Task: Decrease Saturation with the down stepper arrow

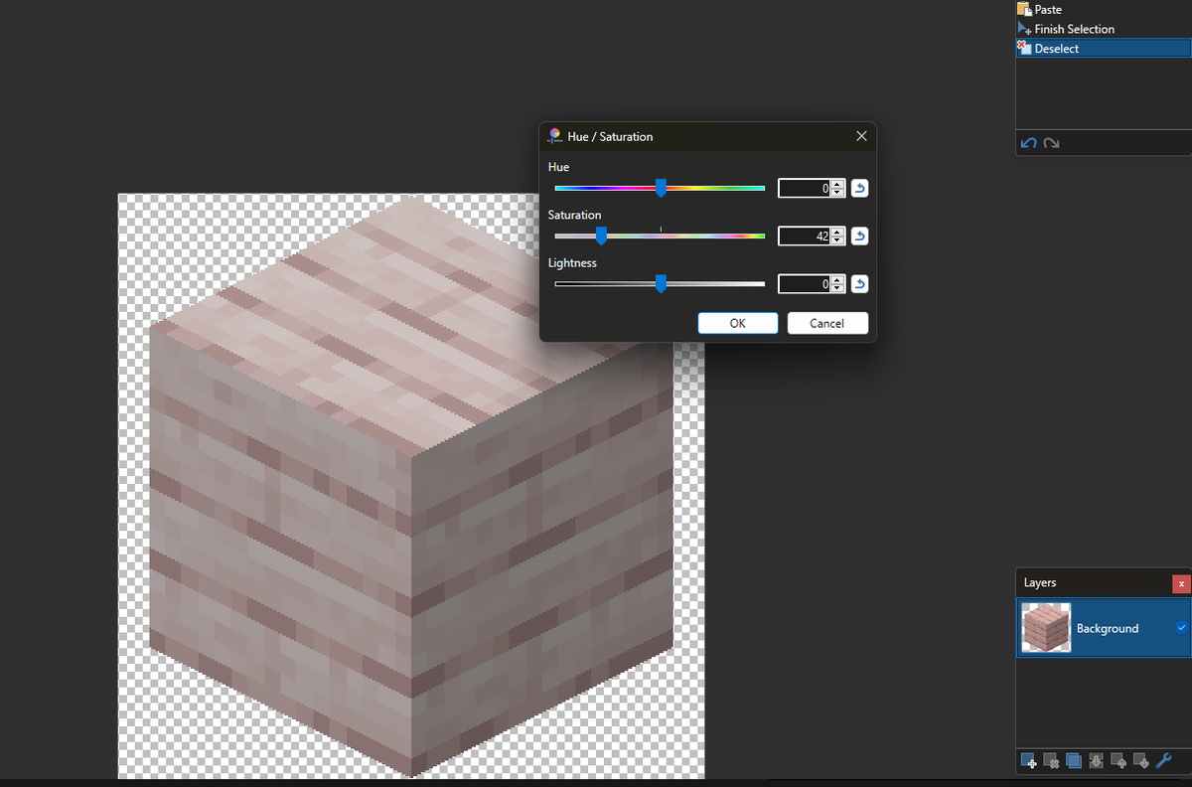Action: point(837,240)
